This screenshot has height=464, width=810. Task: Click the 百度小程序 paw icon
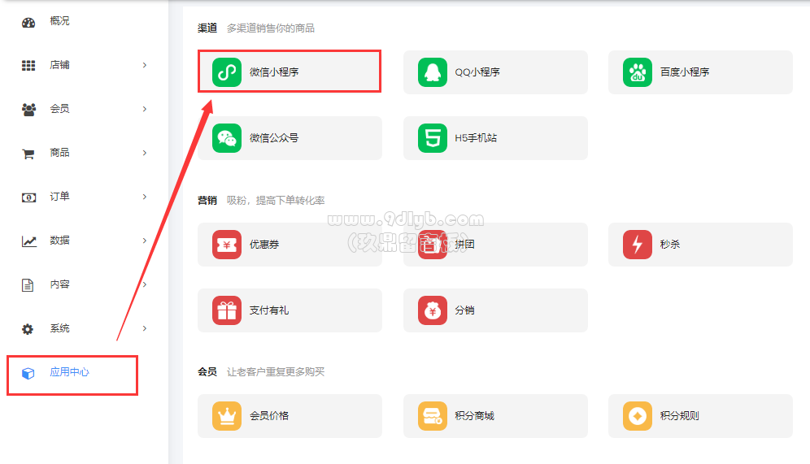(638, 72)
